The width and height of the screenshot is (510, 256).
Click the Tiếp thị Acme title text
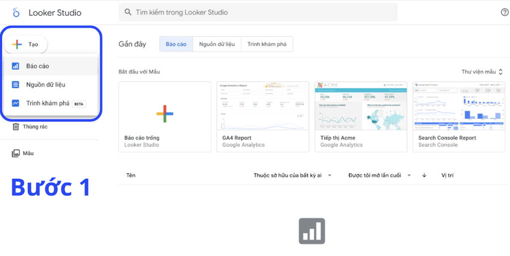click(338, 138)
